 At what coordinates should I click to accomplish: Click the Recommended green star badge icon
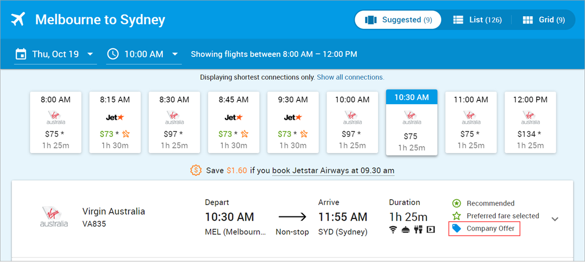pyautogui.click(x=456, y=203)
